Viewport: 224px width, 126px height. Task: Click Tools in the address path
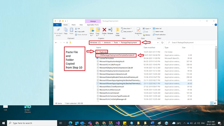tap(116, 43)
